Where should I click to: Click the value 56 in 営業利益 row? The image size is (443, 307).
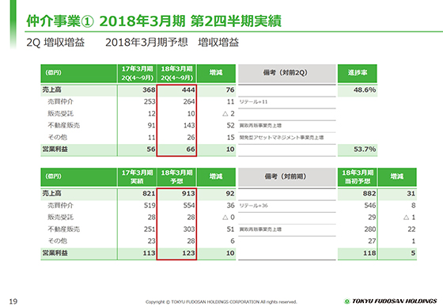point(151,149)
